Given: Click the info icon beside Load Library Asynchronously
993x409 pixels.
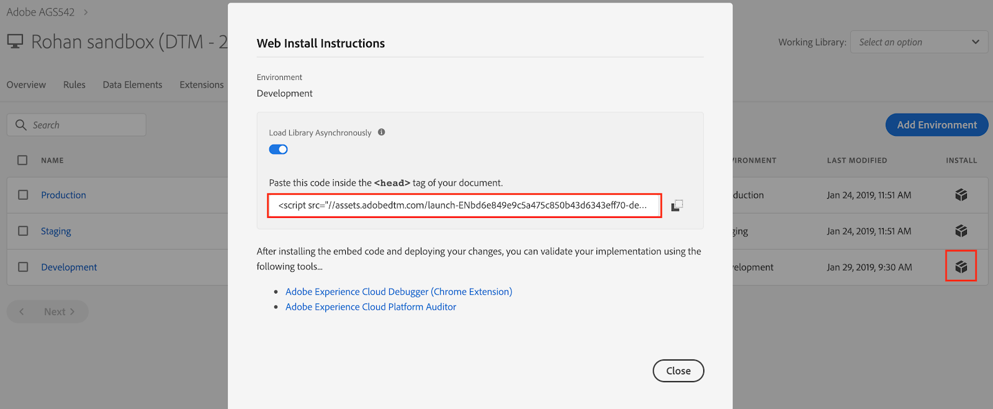Looking at the screenshot, I should coord(382,132).
